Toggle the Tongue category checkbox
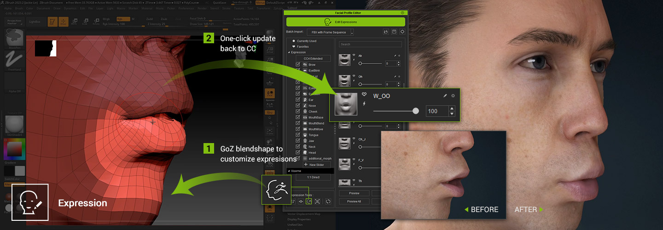The image size is (663, 230). [x=298, y=135]
